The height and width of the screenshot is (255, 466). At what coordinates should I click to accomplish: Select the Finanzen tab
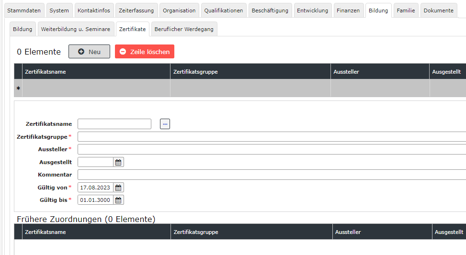(x=348, y=11)
